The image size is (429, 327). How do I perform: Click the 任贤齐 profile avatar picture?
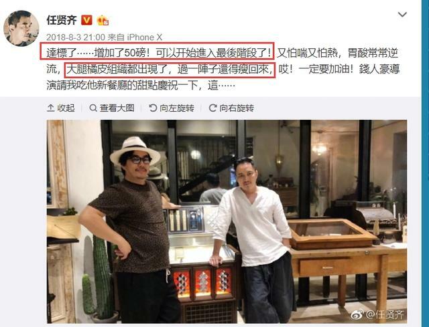click(x=21, y=28)
